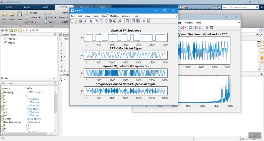Click Workspace vertical scrollbar thumb

click(55, 103)
